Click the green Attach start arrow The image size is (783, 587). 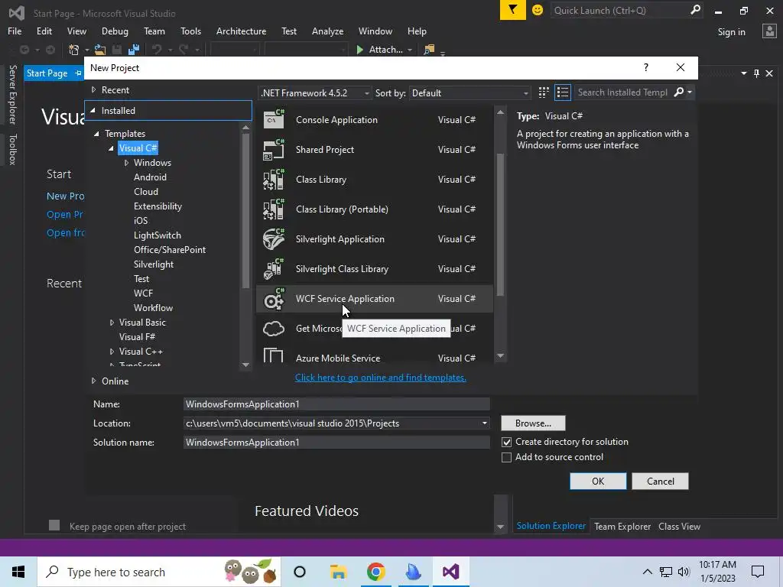pyautogui.click(x=359, y=50)
